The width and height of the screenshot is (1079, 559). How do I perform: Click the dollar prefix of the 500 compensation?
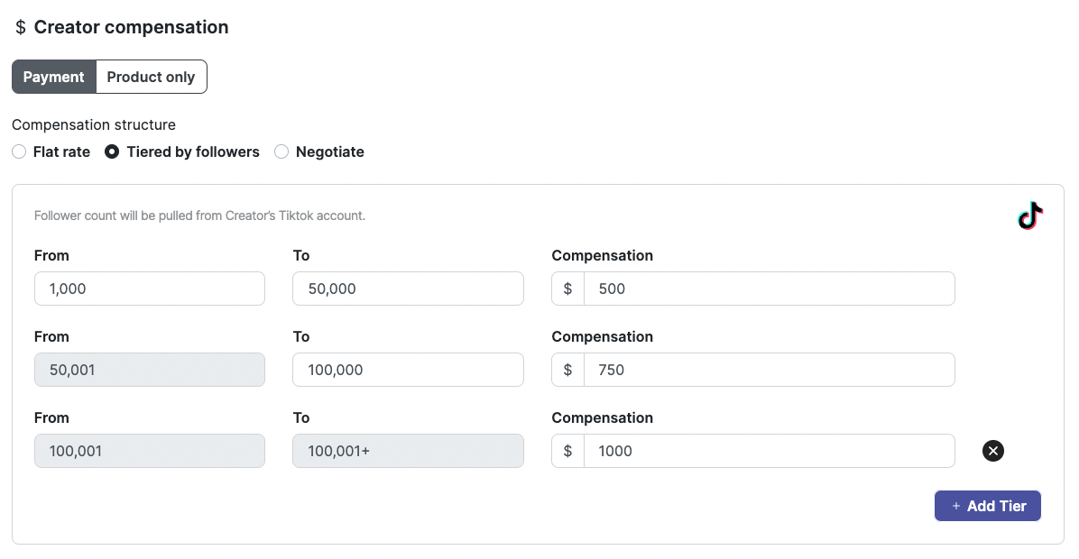coord(567,289)
